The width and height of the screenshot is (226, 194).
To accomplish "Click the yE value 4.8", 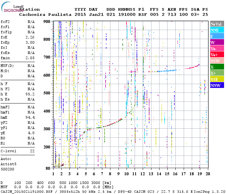I will point(31,133).
